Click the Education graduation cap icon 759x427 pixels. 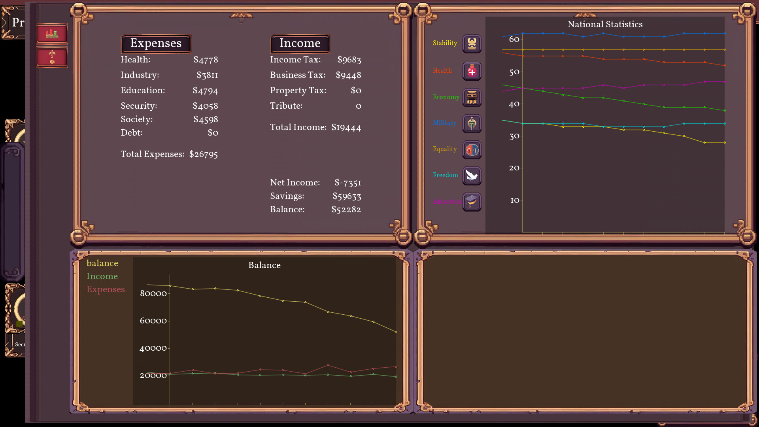click(x=472, y=202)
